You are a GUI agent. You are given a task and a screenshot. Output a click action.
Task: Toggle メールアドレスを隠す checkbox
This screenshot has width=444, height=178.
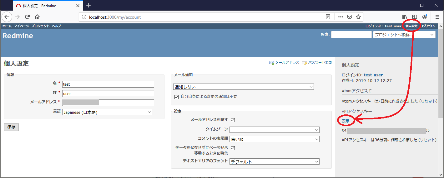[x=233, y=120]
